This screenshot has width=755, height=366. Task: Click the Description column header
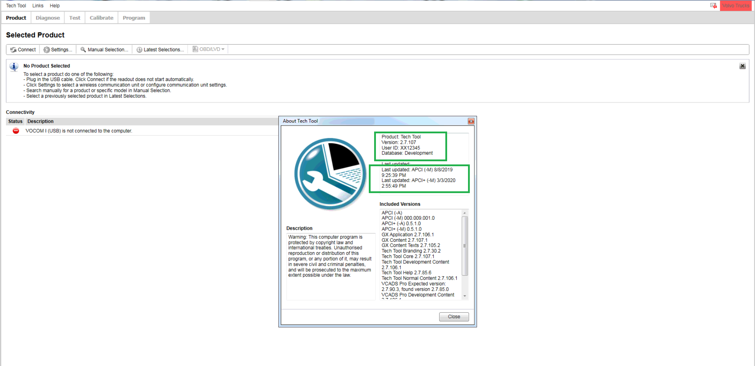point(40,121)
